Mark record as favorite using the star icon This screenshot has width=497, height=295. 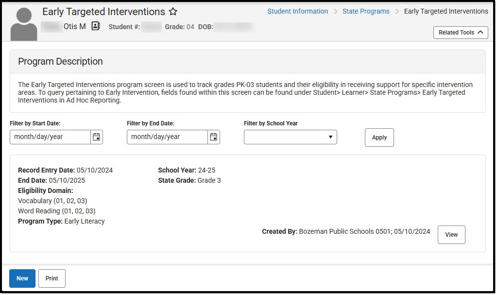coord(173,11)
